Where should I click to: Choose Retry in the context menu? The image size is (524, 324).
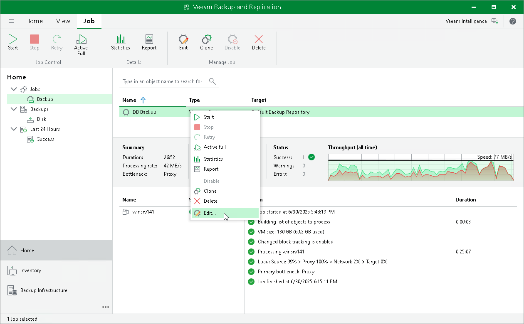coord(225,137)
